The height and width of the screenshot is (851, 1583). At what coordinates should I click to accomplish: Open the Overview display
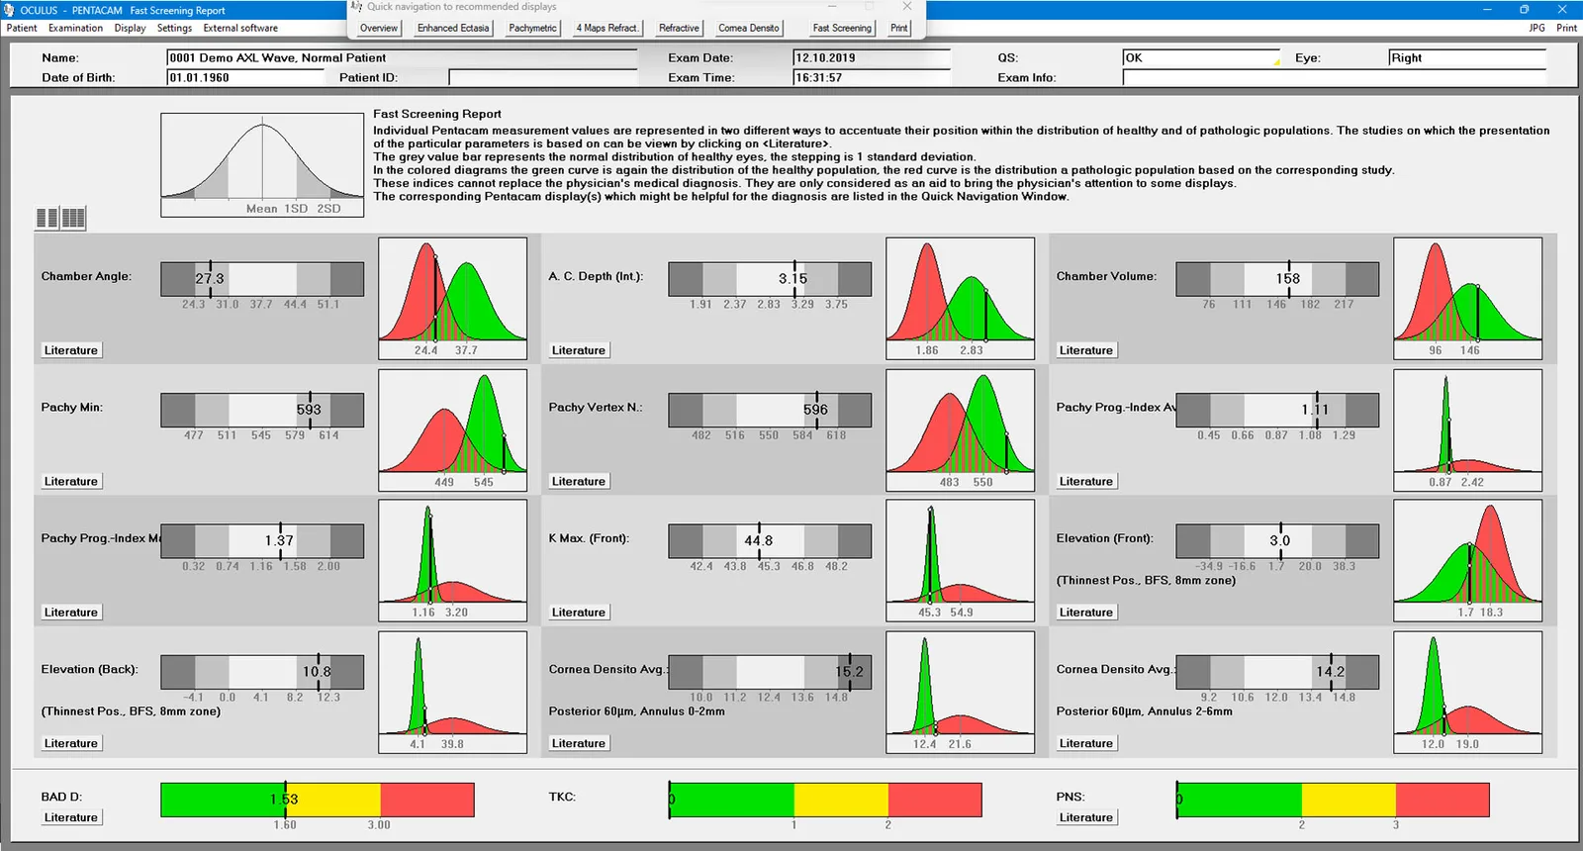point(379,28)
